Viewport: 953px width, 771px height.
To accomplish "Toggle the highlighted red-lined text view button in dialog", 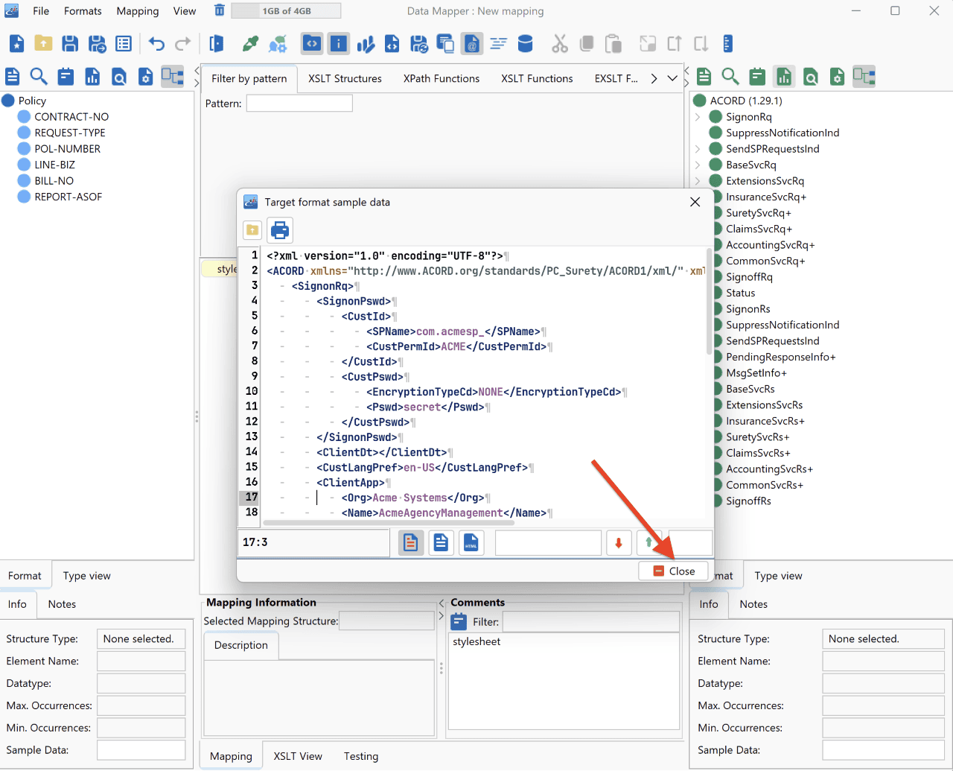I will click(x=410, y=543).
